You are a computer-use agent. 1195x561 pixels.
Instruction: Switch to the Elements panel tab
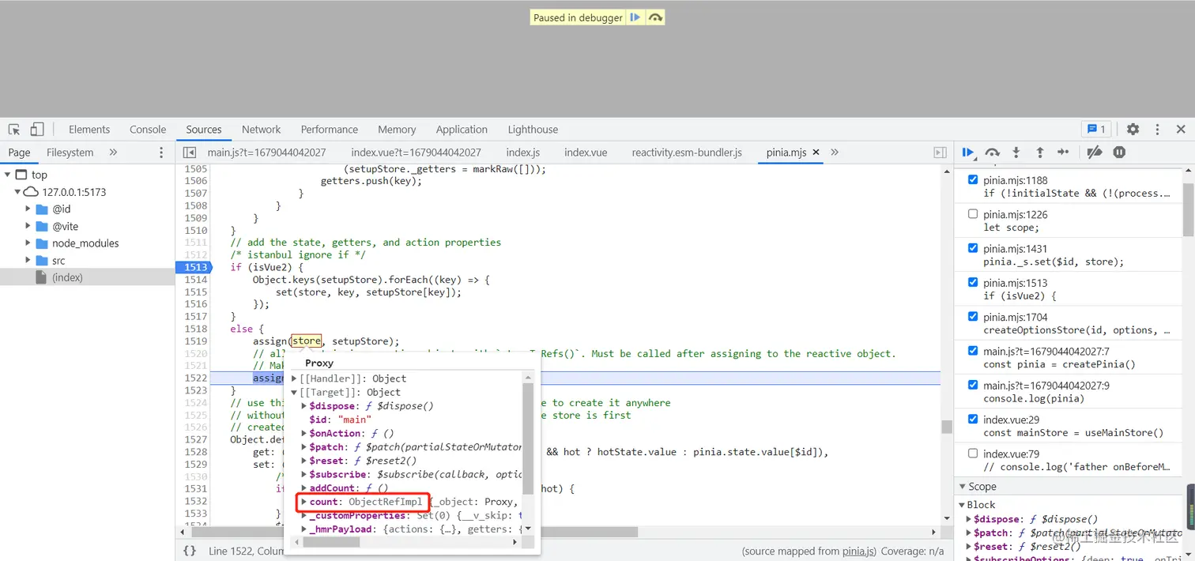[89, 130]
